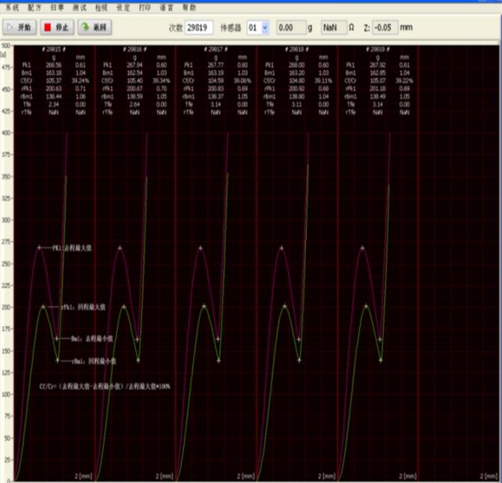Click the rBm1 return minimum marker on curve 29816
This screenshot has width=502, height=483.
[138, 360]
